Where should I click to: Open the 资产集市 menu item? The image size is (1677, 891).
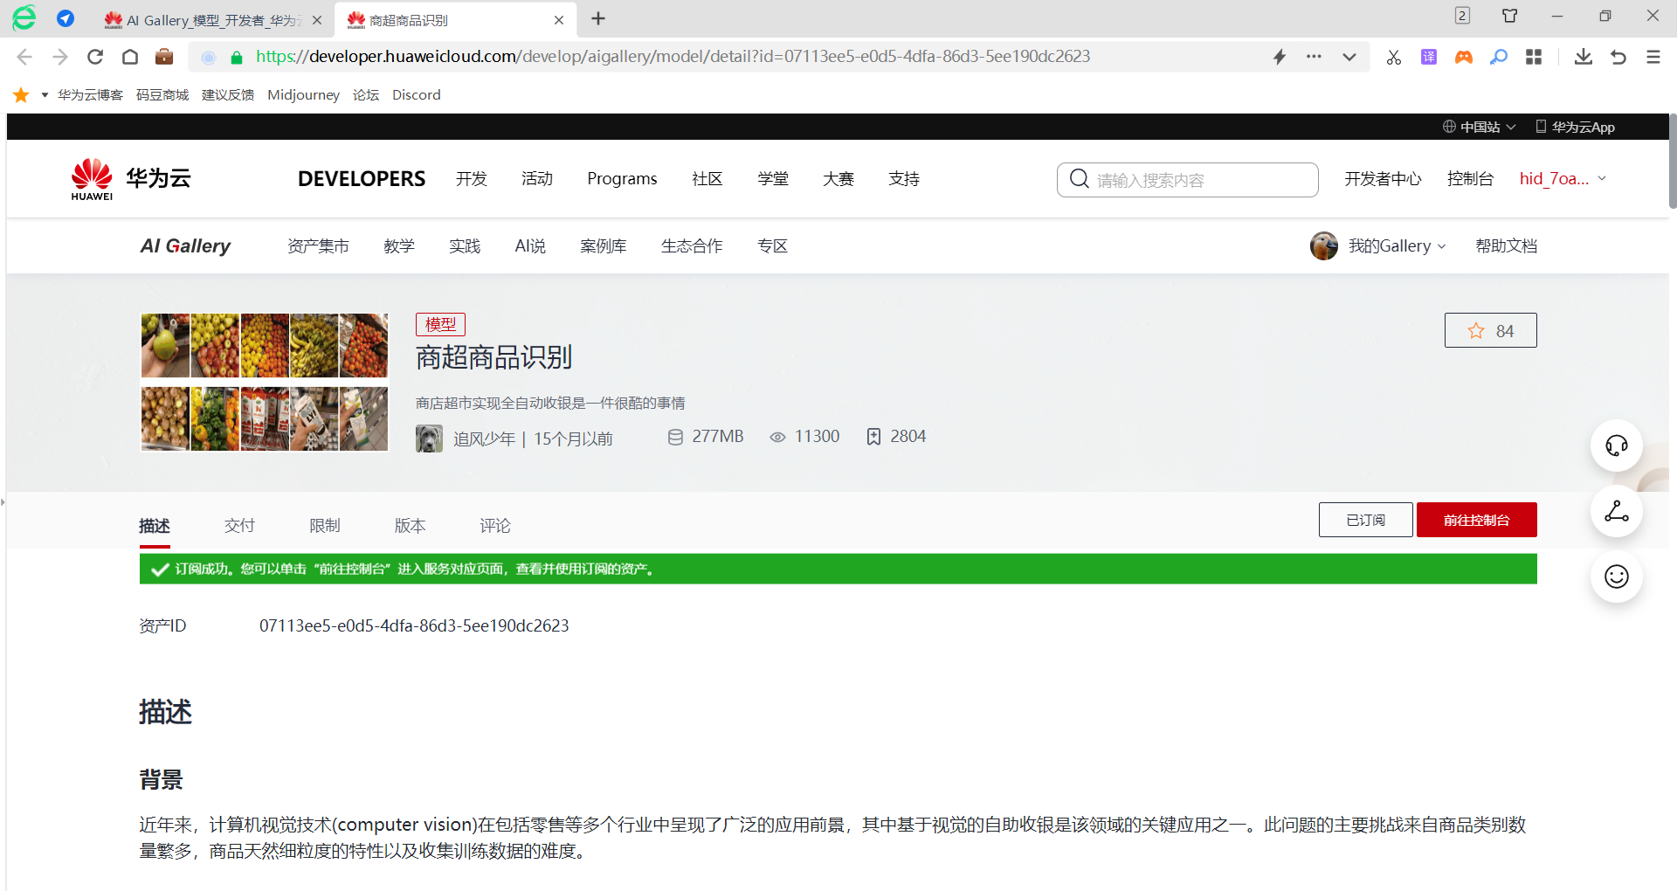click(318, 246)
